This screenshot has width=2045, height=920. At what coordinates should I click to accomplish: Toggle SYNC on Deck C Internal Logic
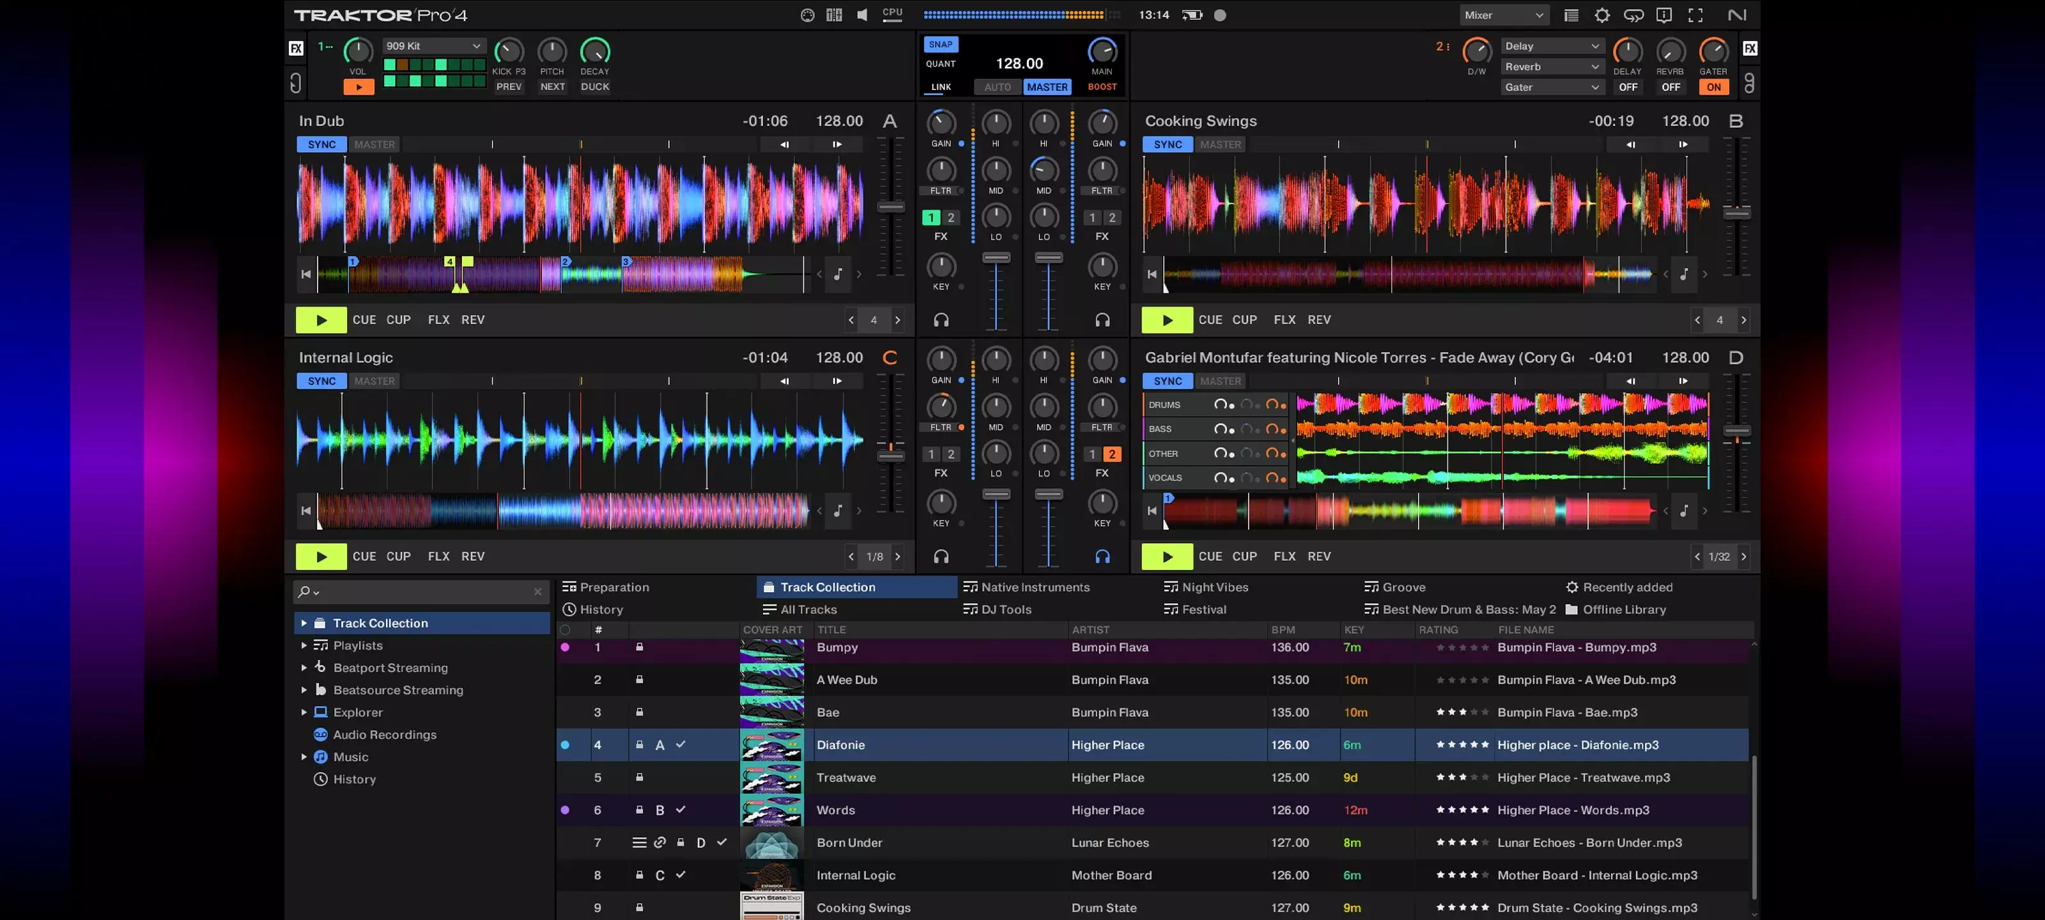[321, 381]
